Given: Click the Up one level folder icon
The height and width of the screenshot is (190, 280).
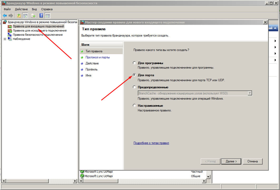Looking at the screenshot, I should coord(19,16).
